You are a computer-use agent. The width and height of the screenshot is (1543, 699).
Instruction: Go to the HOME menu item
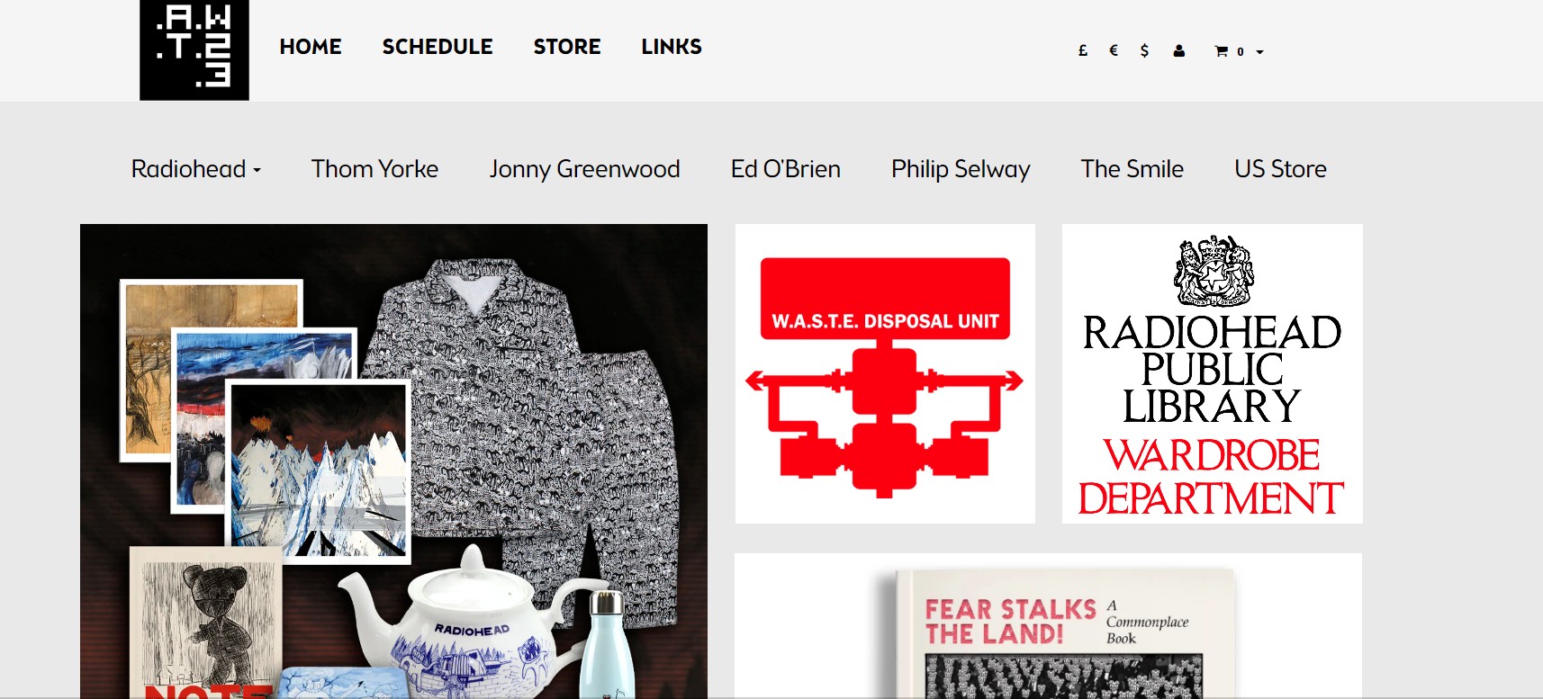[x=311, y=47]
